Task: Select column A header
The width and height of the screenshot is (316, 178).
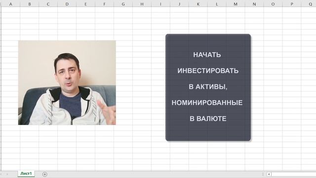Action: pos(11,4)
